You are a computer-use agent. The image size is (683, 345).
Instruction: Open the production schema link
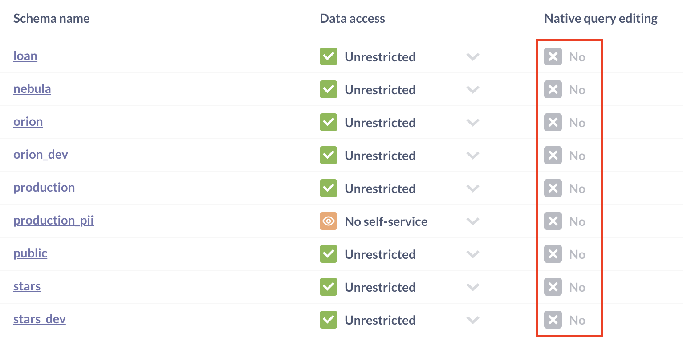click(44, 188)
